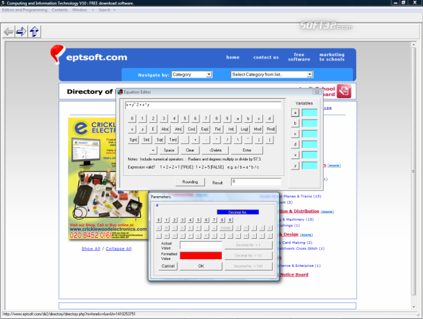Click the 5 key in Equation Editor
This screenshot has width=423, height=319.
185,118
